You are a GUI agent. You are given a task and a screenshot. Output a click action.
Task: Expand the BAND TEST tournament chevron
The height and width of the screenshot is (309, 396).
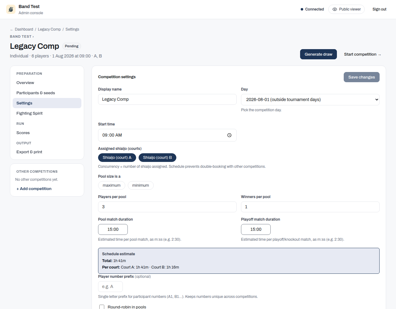33,36
